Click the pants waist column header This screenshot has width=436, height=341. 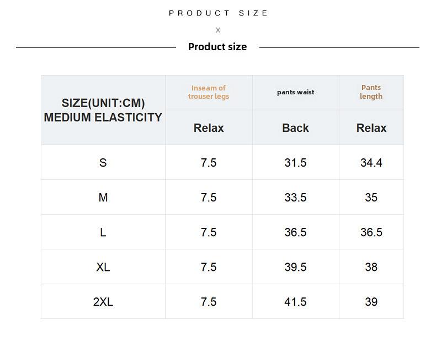pos(296,92)
